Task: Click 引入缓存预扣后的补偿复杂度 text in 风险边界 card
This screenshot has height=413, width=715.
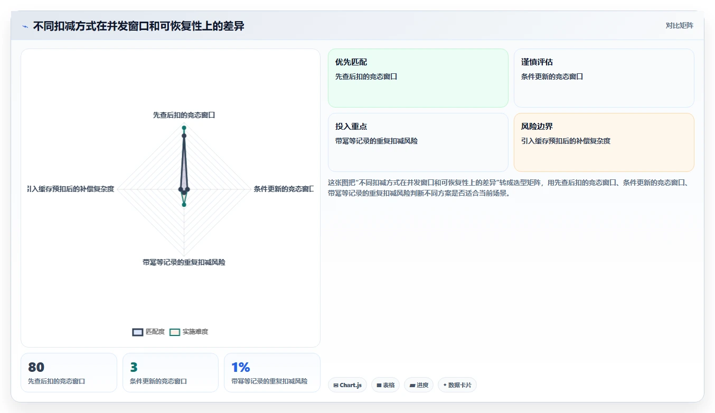Action: (566, 141)
